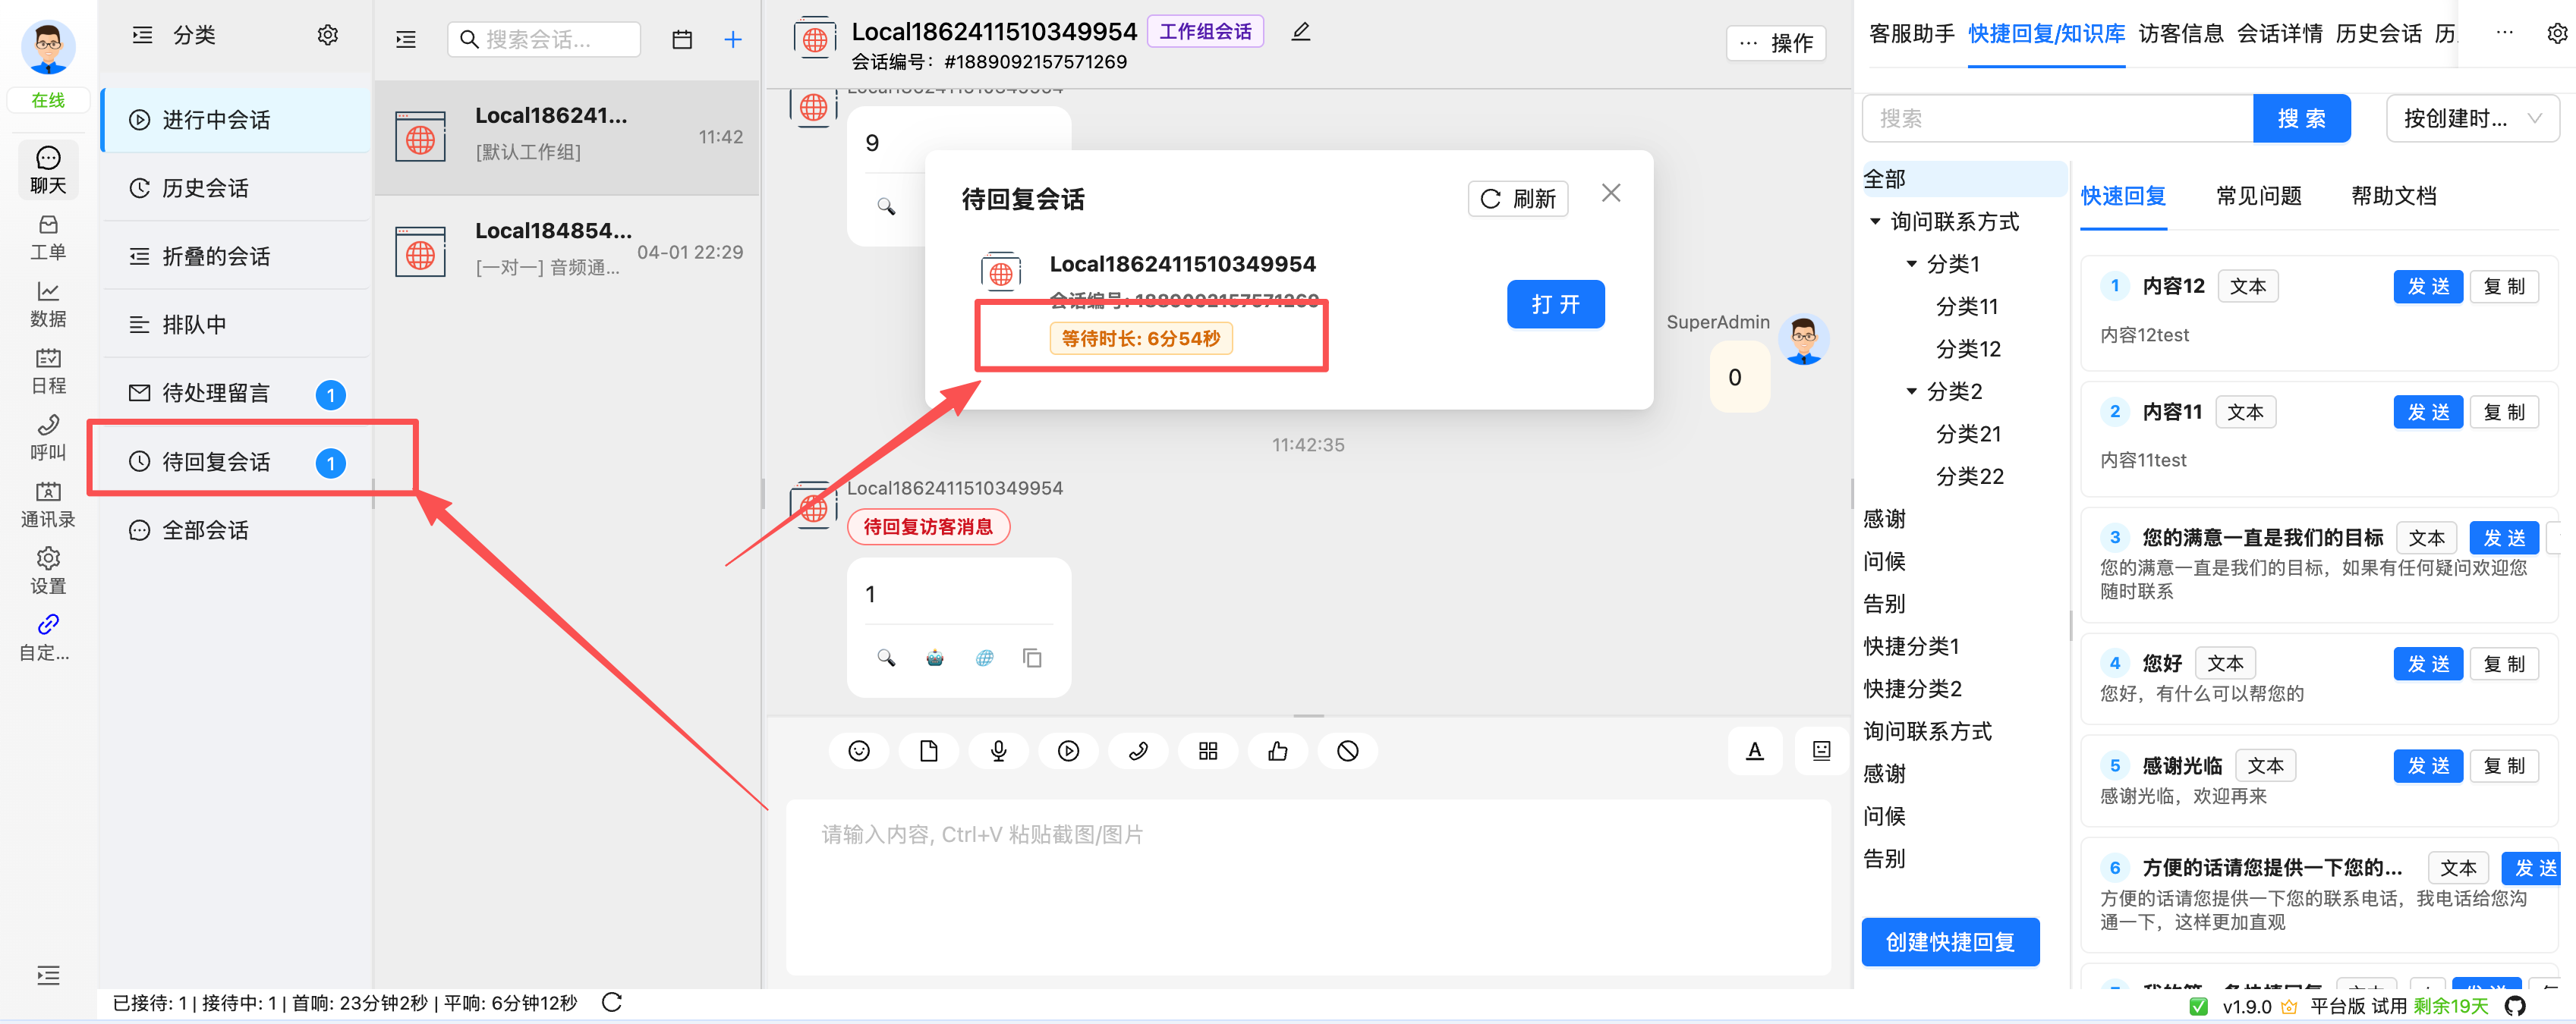Select 历史会话 in category list
This screenshot has height=1024, width=2576.
tap(205, 188)
